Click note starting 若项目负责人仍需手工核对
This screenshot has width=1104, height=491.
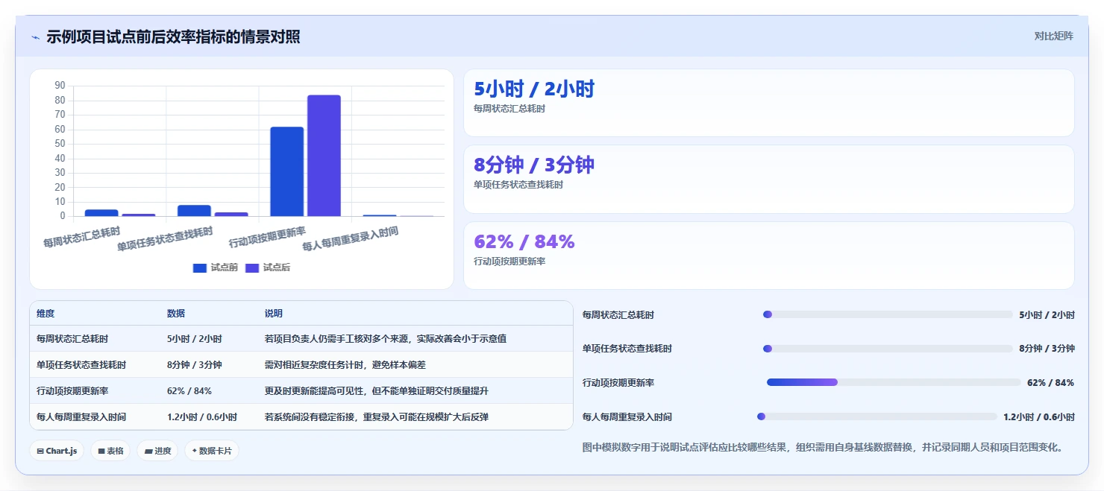click(x=386, y=338)
